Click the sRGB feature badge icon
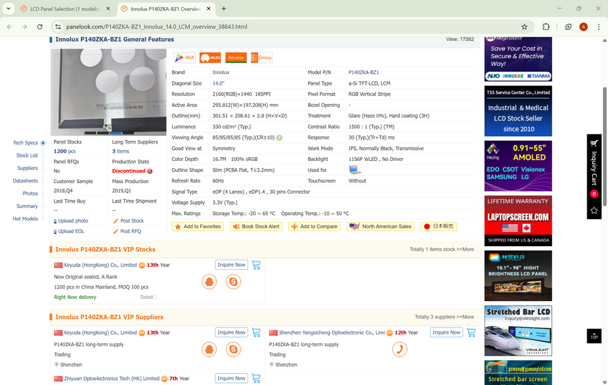 click(x=184, y=58)
